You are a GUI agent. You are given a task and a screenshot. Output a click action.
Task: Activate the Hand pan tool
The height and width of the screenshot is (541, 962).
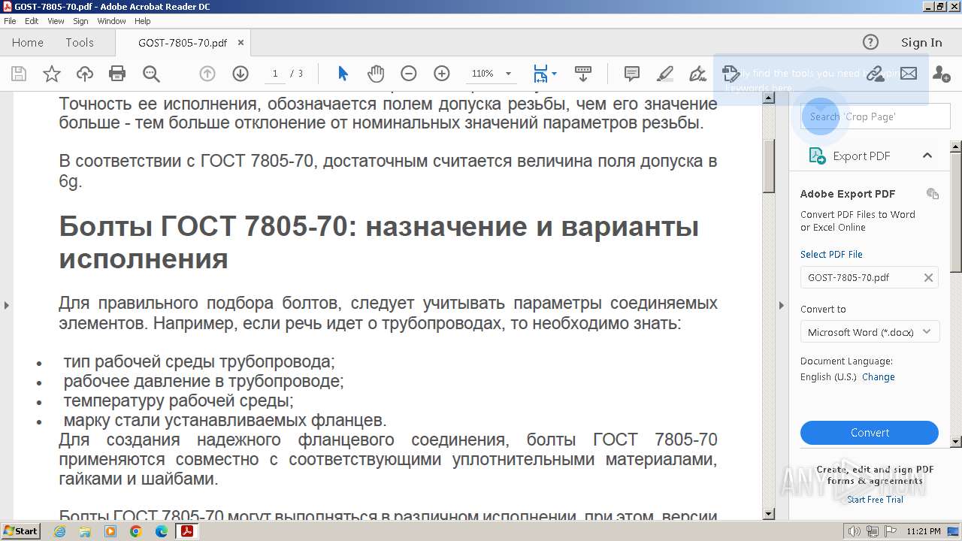tap(376, 74)
